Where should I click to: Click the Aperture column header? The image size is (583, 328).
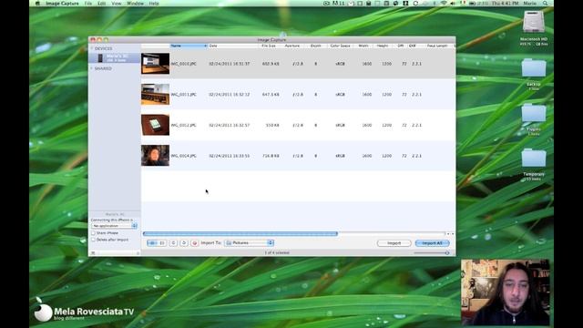(x=292, y=46)
